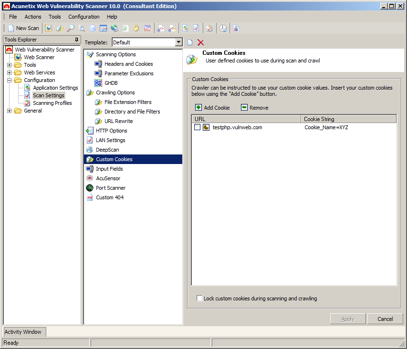The height and width of the screenshot is (349, 407).
Task: Open Scan Settings toolbar checkmark icon
Action: tap(196, 28)
